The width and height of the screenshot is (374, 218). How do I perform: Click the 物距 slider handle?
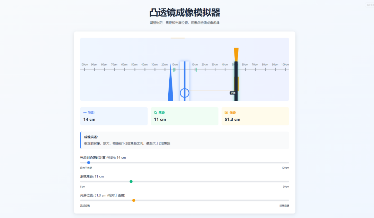[89, 162]
